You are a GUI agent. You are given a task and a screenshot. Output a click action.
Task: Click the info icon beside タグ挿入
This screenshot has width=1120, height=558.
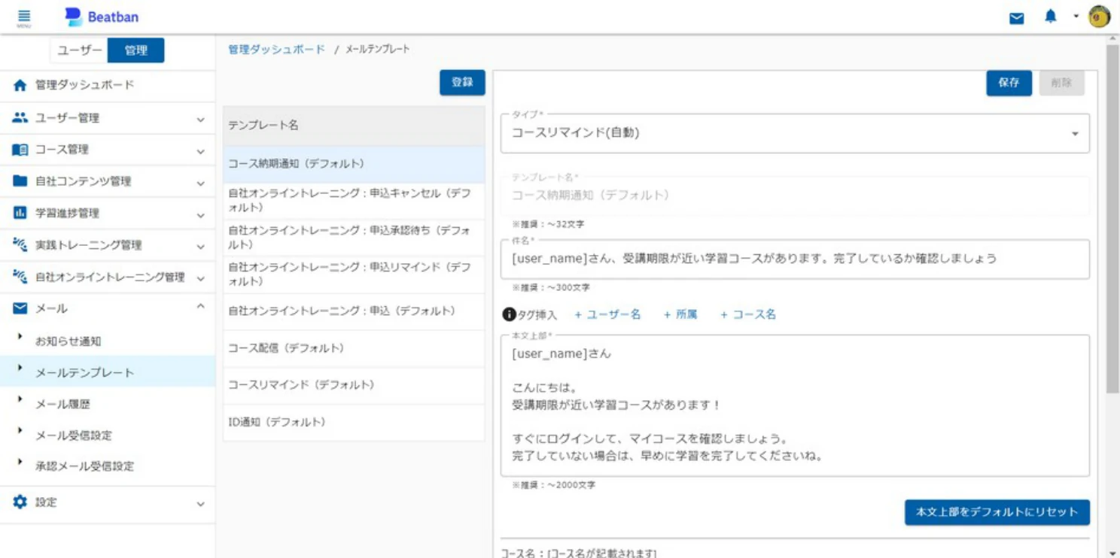point(509,314)
